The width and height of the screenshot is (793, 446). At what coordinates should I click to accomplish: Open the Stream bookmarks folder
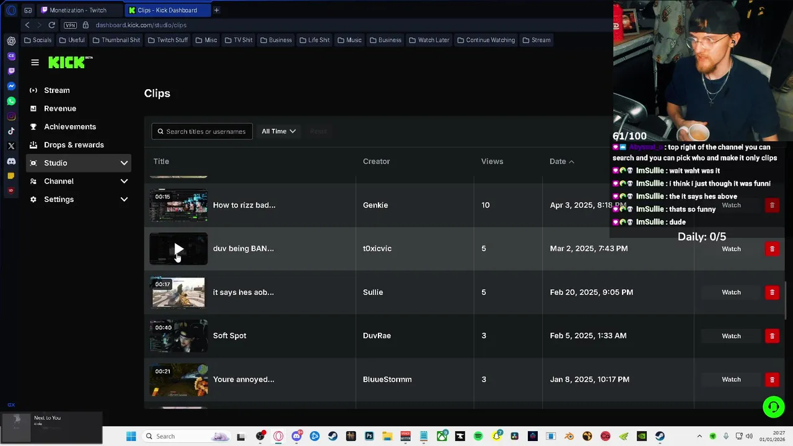pos(537,40)
